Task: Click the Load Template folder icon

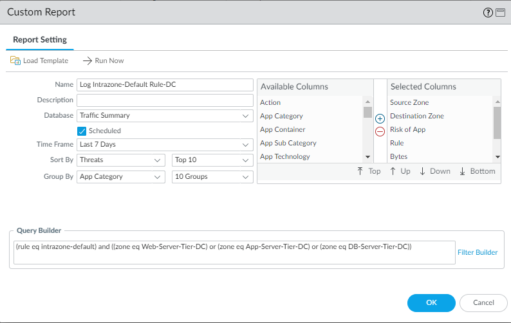Action: click(15, 60)
